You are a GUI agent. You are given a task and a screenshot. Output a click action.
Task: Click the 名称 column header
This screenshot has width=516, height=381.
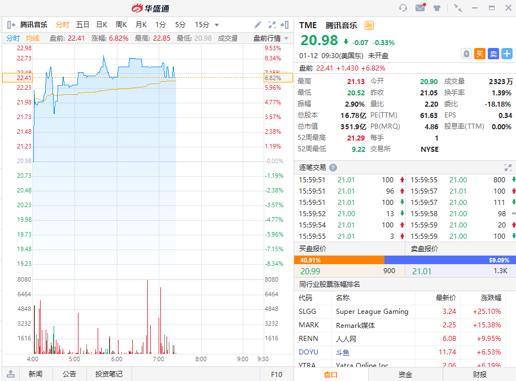[x=343, y=298]
